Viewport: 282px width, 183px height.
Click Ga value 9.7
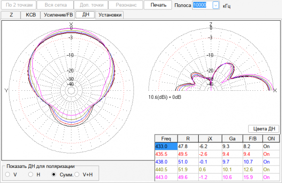232,162
